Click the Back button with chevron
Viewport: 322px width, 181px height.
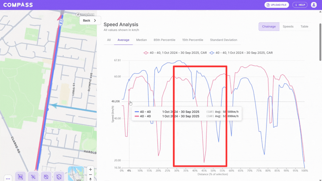pos(90,20)
